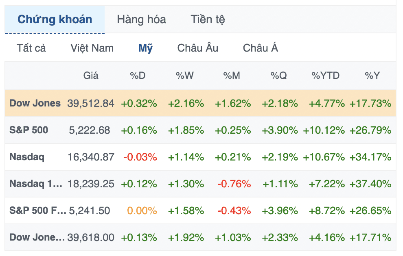Screen dimensions: 403x256
Task: Select the Mỹ region filter
Action: (145, 48)
